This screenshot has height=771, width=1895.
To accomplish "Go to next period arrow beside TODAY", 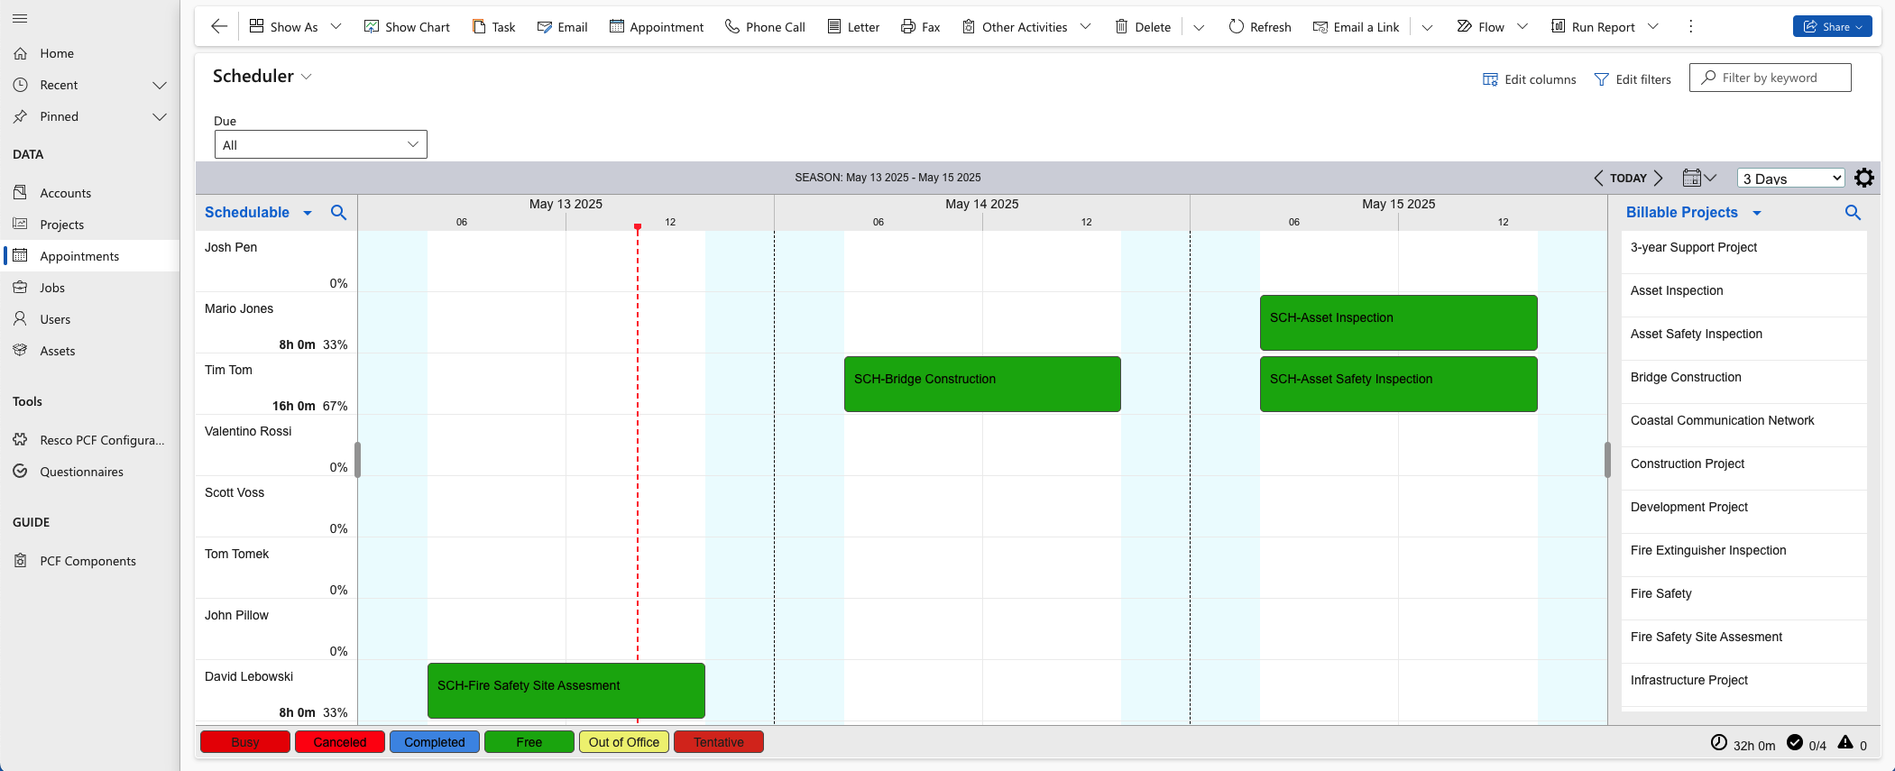I will [x=1658, y=178].
